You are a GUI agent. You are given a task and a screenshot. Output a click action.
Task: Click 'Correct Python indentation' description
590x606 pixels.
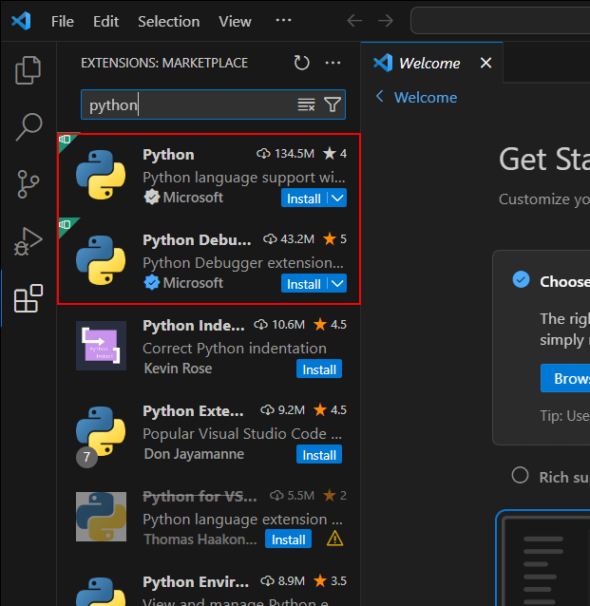pyautogui.click(x=235, y=349)
